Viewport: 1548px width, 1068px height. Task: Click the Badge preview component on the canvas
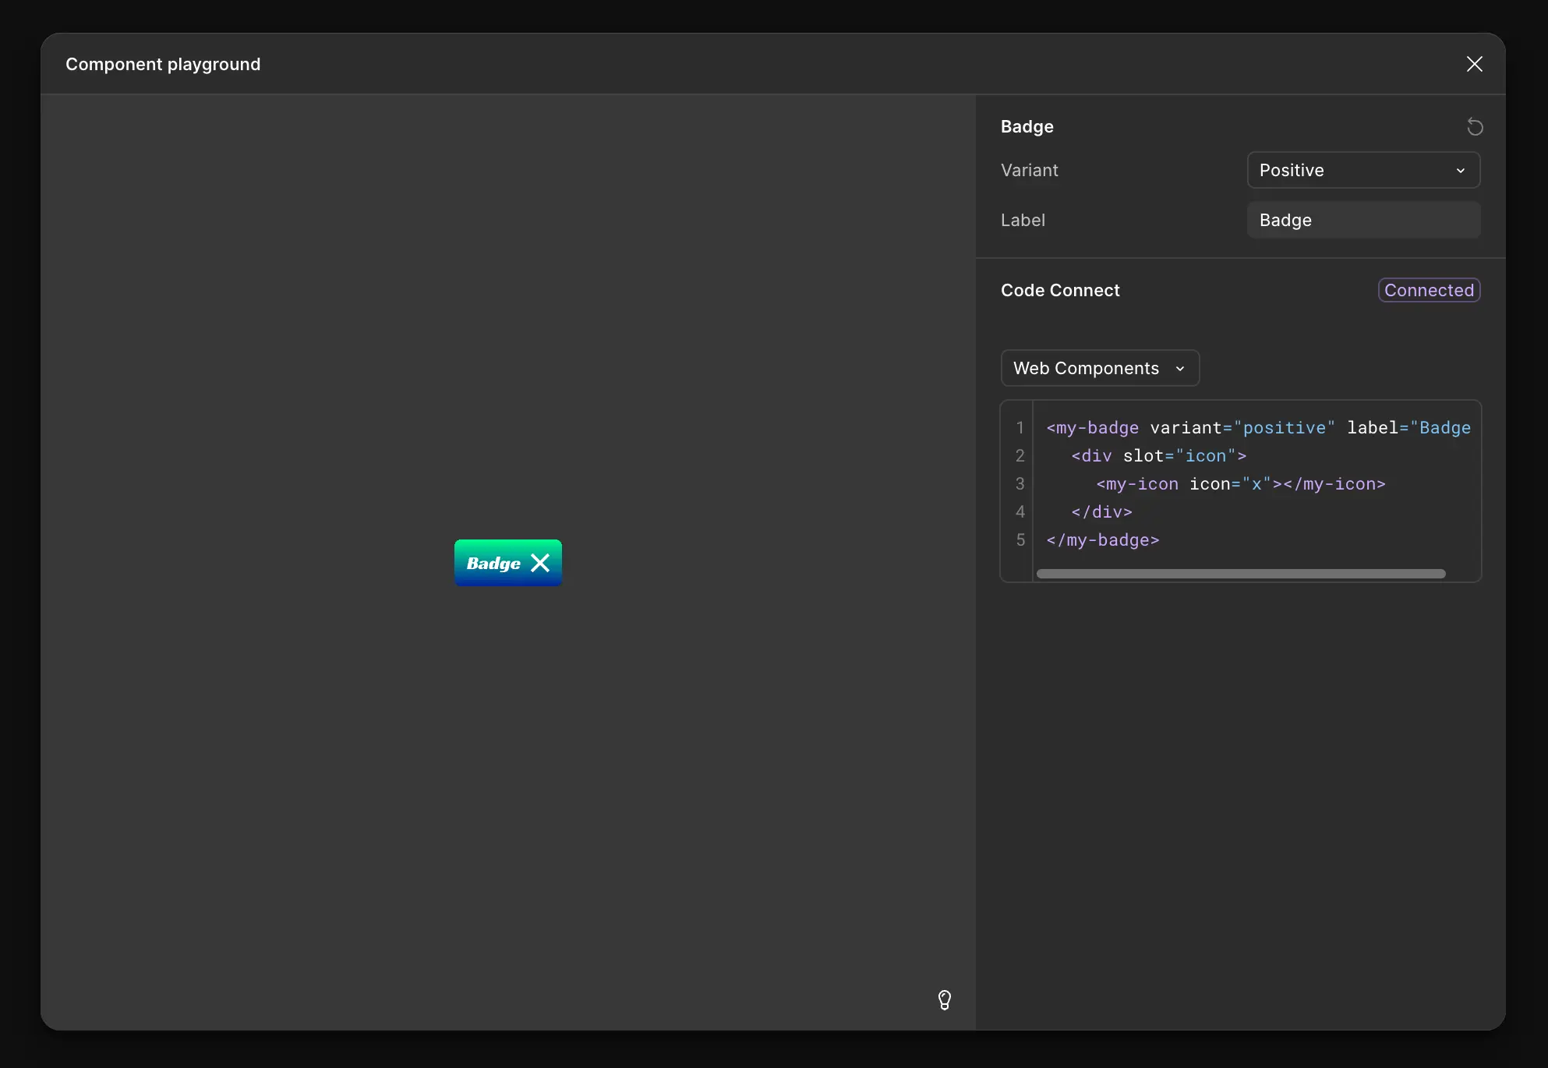(507, 562)
